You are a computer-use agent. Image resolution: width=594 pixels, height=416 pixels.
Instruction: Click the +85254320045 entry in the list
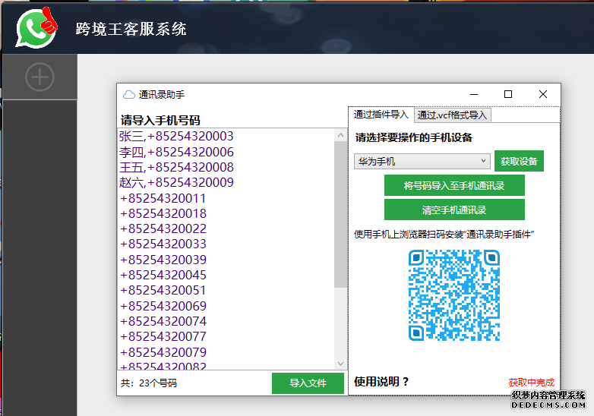point(163,275)
